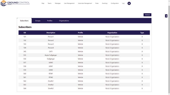The width and height of the screenshot is (170, 95).
Task: Select the LKW2 description
Action: pos(51,70)
